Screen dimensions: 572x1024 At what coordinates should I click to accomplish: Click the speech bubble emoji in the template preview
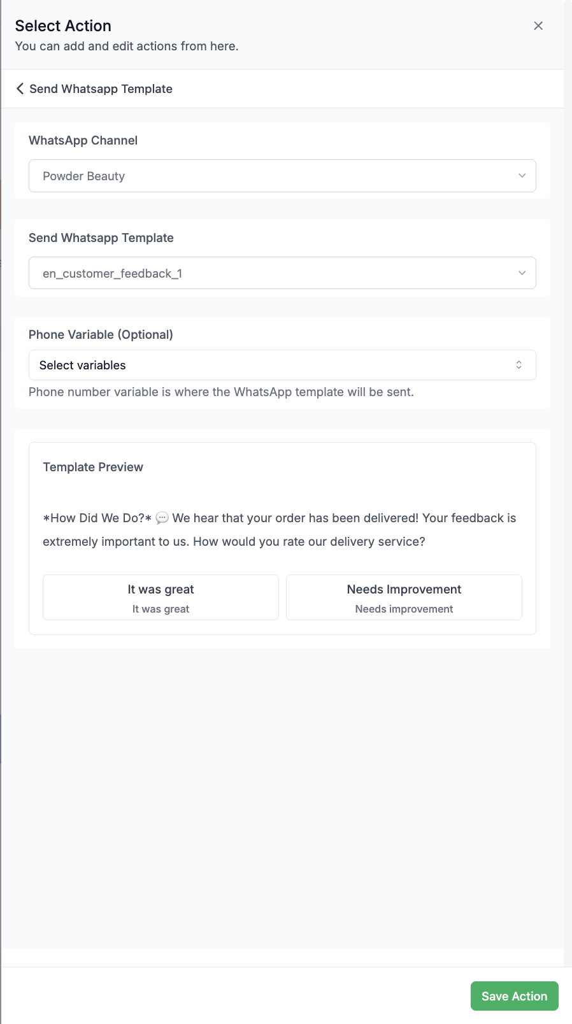[162, 518]
